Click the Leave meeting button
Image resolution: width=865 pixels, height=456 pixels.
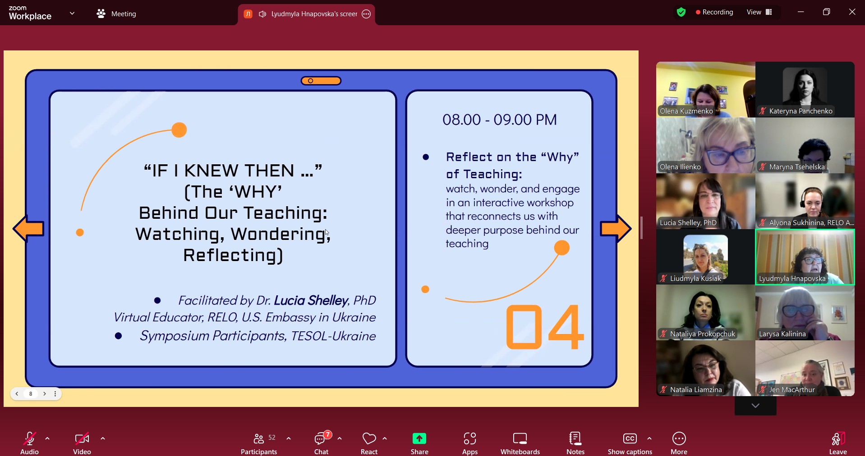click(x=837, y=443)
